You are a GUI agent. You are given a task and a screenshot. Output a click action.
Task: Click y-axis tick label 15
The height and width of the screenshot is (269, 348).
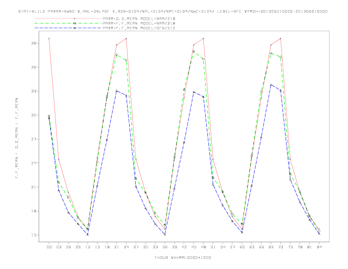coord(34,235)
